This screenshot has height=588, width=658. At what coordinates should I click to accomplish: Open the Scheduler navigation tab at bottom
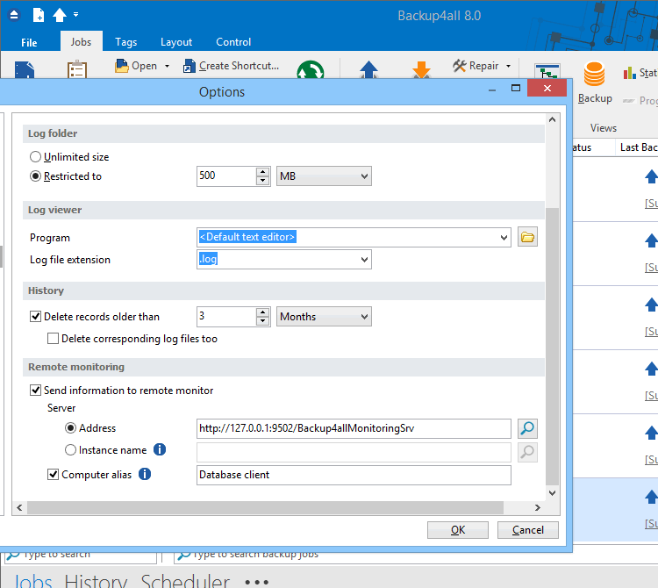click(x=185, y=581)
